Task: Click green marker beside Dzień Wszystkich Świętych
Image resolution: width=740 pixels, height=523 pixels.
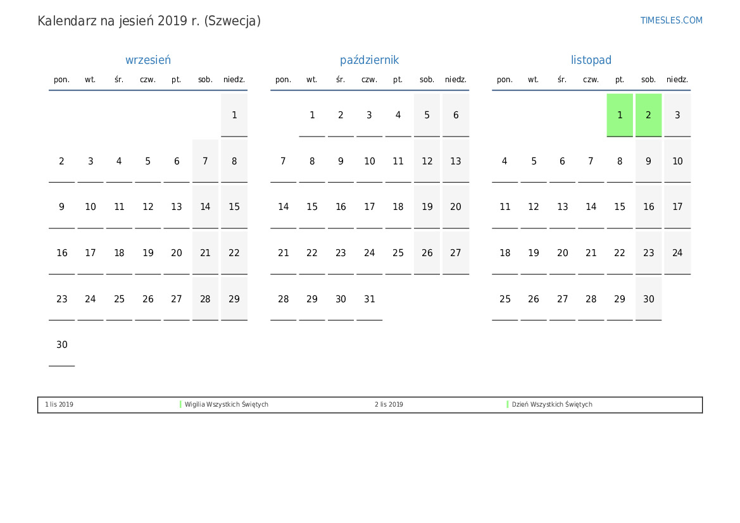Action: (508, 405)
